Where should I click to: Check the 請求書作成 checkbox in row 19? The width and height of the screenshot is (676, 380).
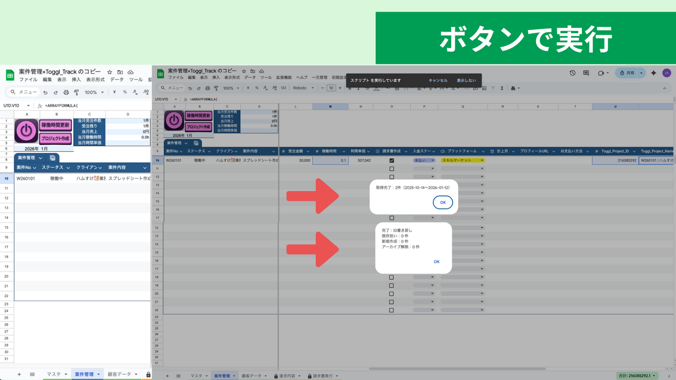pos(392,285)
